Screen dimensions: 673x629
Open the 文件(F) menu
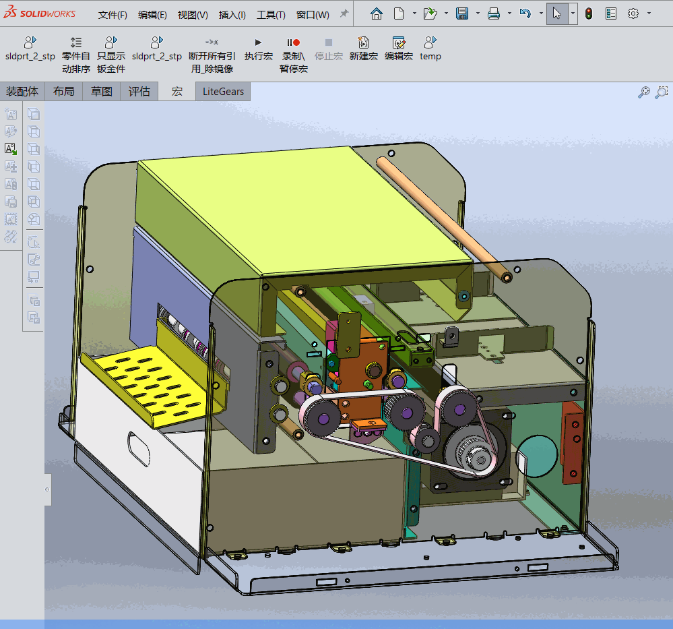pos(113,15)
